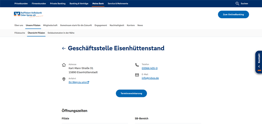Switch to Filialsuche sub-tab

(x=20, y=33)
